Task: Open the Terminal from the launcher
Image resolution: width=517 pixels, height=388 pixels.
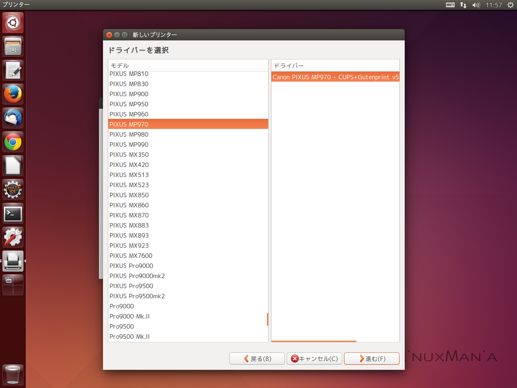Action: point(13,213)
